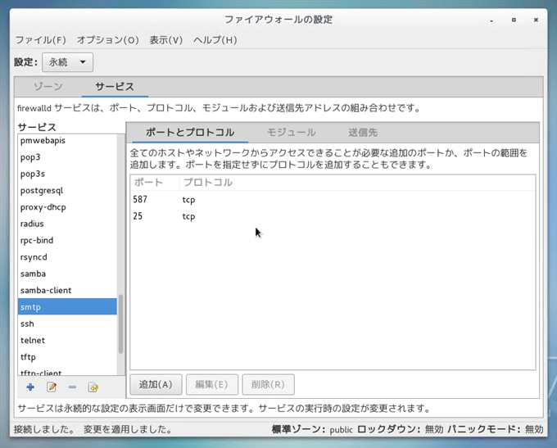Viewport: 557px width, 448px height.
Task: Switch to the 送信先 tab
Action: pyautogui.click(x=362, y=133)
